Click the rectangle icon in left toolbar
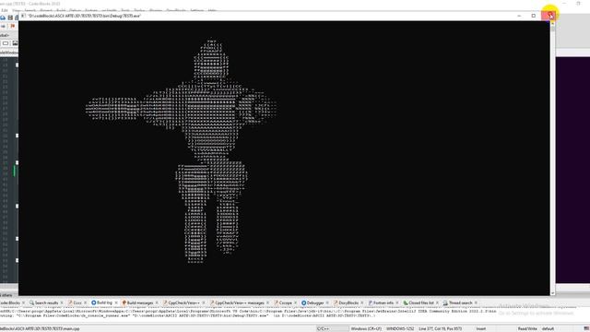The height and width of the screenshot is (332, 590). (6, 43)
